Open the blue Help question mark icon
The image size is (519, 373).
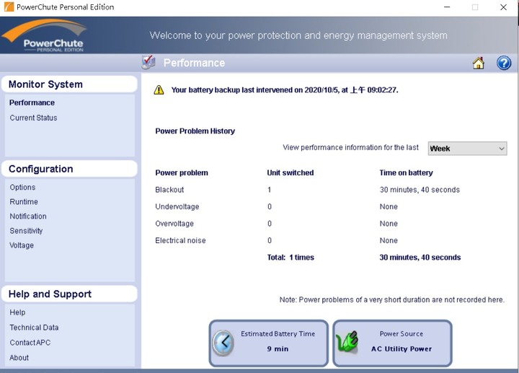[504, 63]
